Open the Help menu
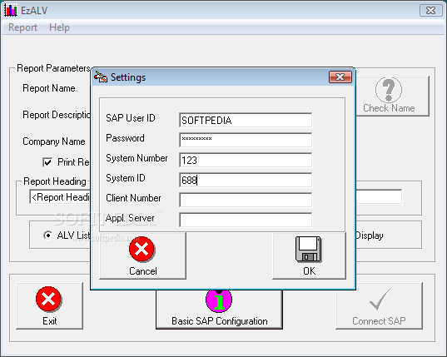 tap(59, 27)
